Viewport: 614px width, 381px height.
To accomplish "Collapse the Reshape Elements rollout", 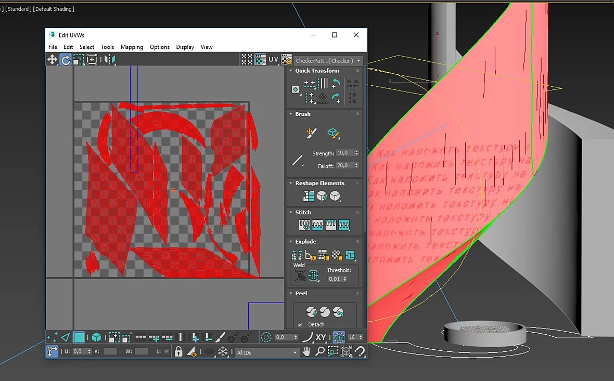I will [x=290, y=183].
